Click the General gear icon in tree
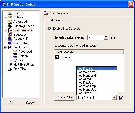This screenshot has height=113, width=135. click(10, 13)
